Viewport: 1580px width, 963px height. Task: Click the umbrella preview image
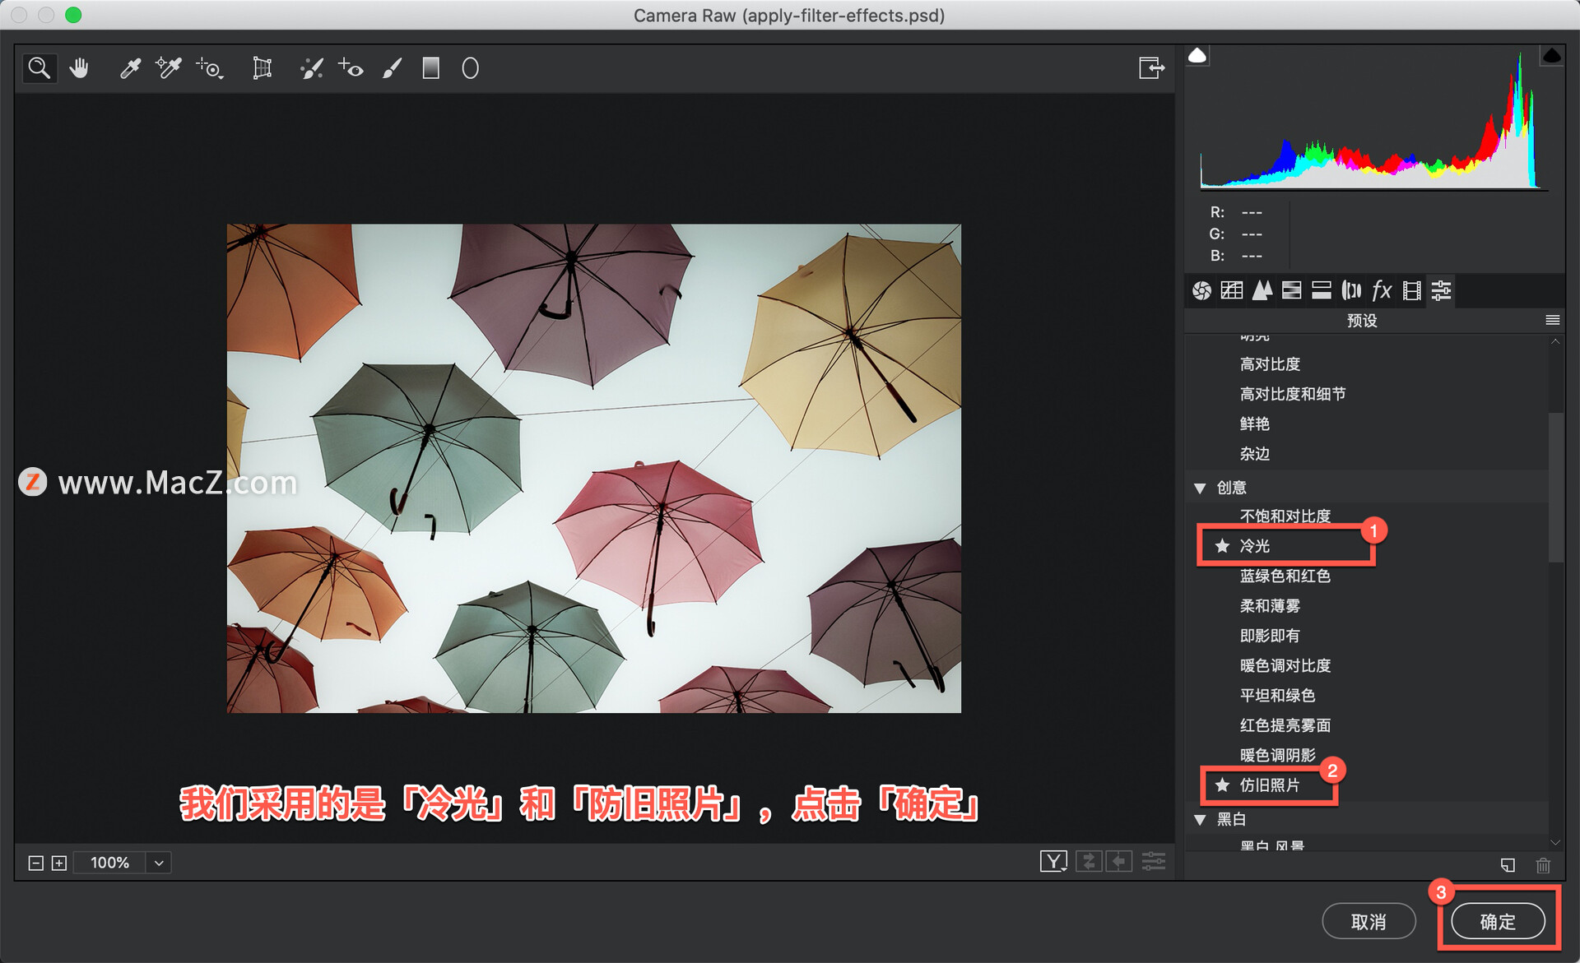(x=593, y=468)
